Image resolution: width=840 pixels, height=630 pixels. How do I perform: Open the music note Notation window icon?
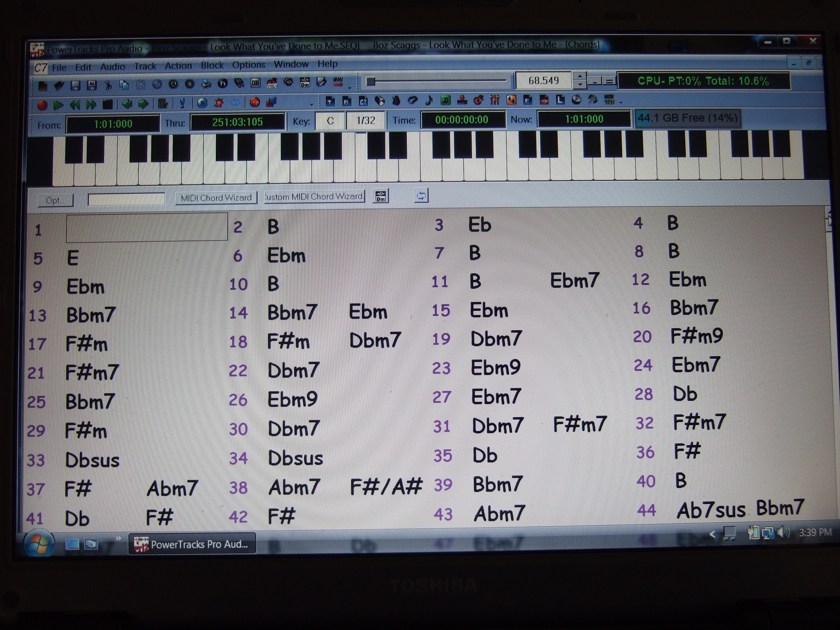click(429, 100)
